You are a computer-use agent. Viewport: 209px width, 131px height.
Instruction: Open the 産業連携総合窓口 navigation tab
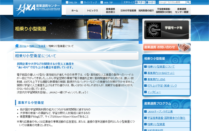110,10
